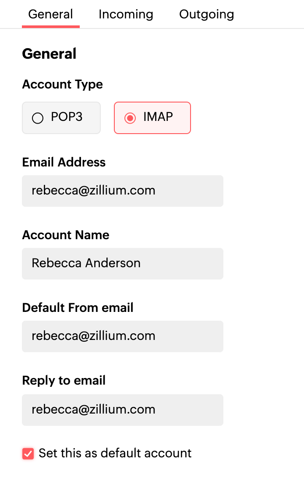The height and width of the screenshot is (481, 304).
Task: Click the Email Address field label
Action: click(x=64, y=163)
